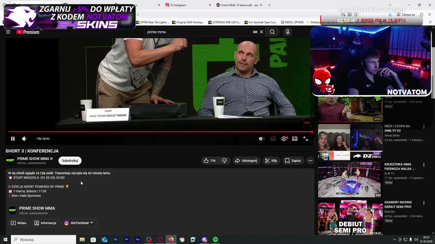Toggle subtitles in the player
This screenshot has width=435, height=244.
[273, 139]
